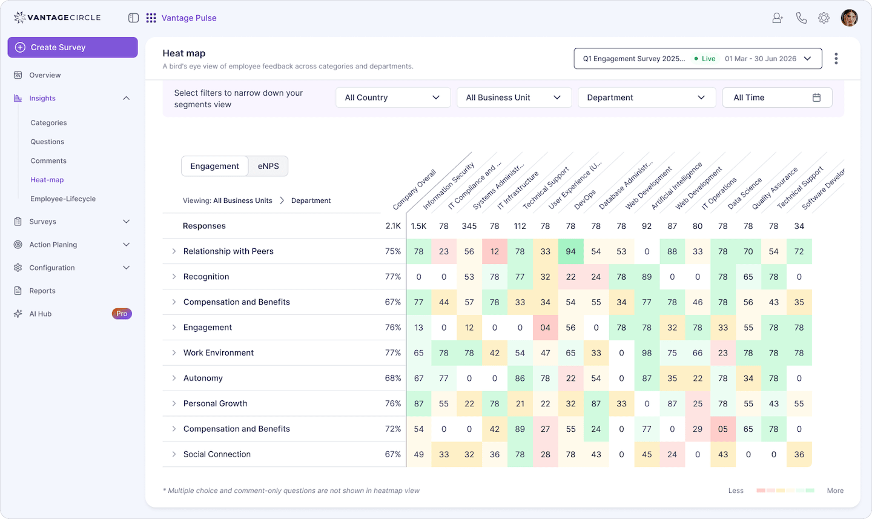Select the Engagement tab
Screen dimensions: 872x519
click(x=215, y=165)
